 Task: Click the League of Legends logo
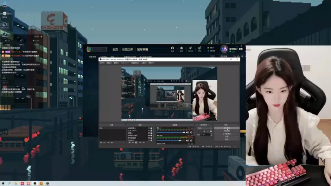coord(89,49)
